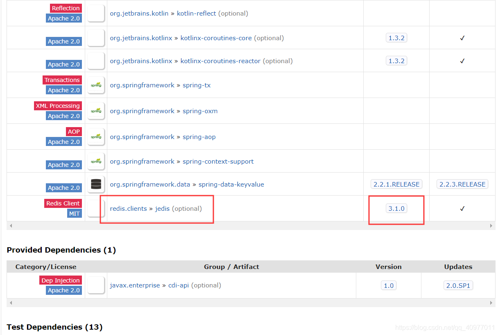
Task: Click the Test Dependencies (13) heading
Action: [54, 327]
